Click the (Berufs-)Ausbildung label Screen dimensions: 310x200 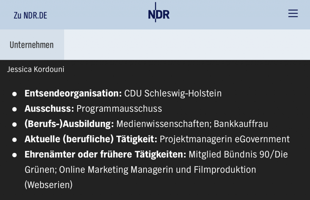point(69,124)
